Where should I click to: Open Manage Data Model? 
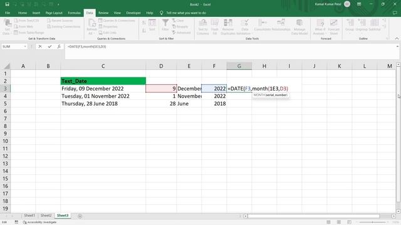click(x=299, y=26)
